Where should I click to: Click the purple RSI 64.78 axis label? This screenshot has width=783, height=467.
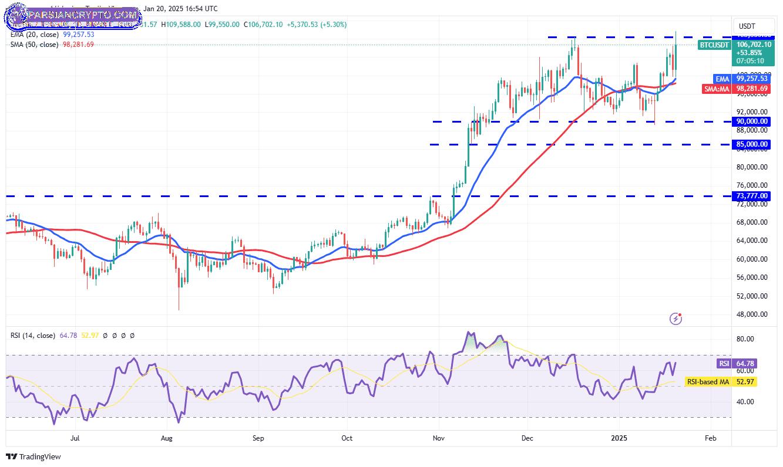[x=737, y=364]
